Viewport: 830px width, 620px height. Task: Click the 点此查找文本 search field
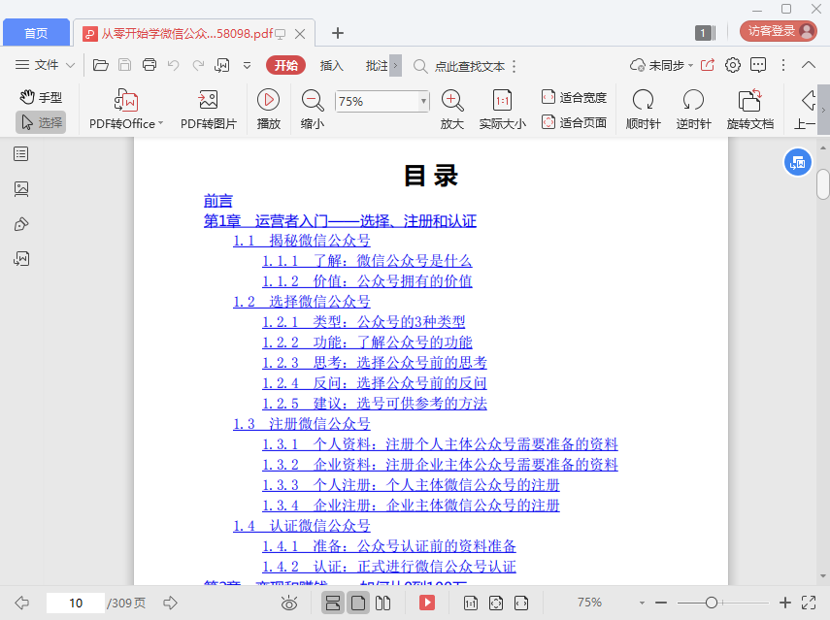(x=469, y=66)
